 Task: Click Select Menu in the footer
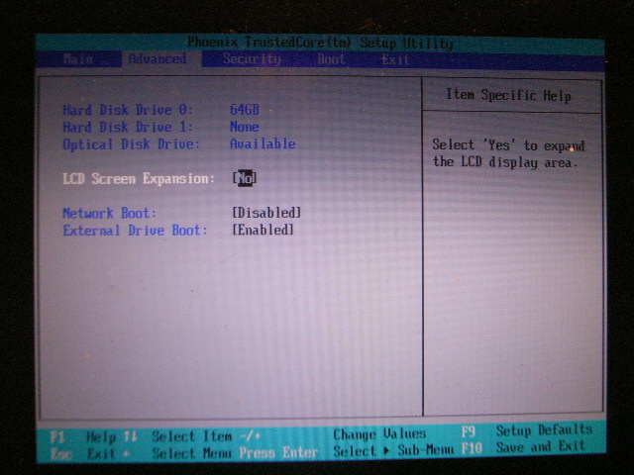click(191, 453)
